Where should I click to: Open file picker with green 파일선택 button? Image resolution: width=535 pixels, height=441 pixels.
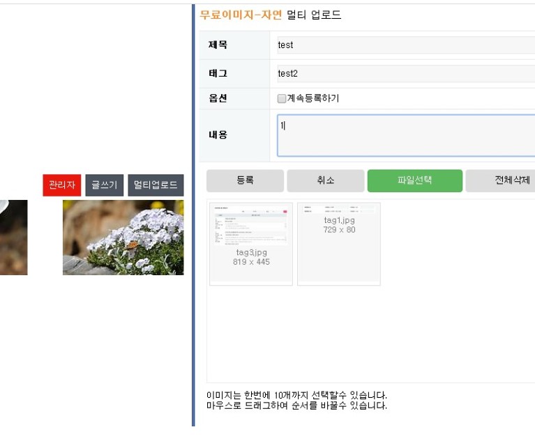point(414,180)
